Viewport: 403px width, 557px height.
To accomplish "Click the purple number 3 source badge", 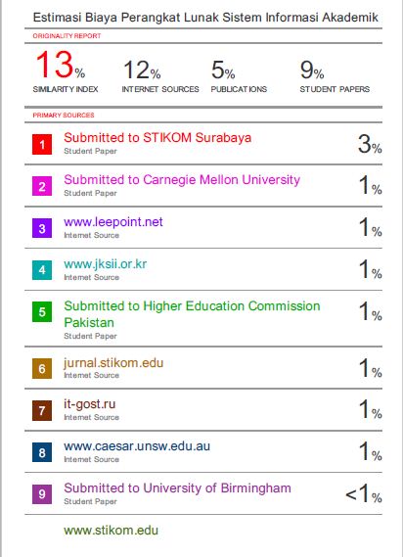I will [x=42, y=228].
